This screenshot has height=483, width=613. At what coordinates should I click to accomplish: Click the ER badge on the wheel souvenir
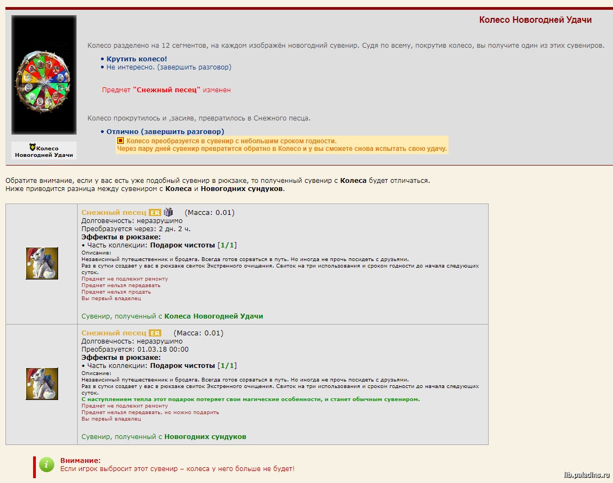coord(155,213)
